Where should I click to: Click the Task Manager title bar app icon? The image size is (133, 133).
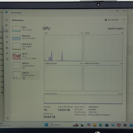6,12
